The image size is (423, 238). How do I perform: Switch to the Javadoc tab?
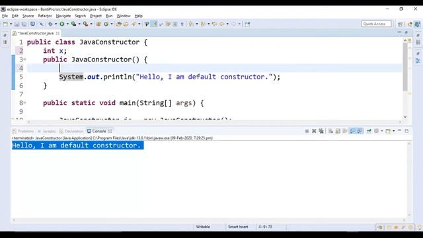point(47,131)
